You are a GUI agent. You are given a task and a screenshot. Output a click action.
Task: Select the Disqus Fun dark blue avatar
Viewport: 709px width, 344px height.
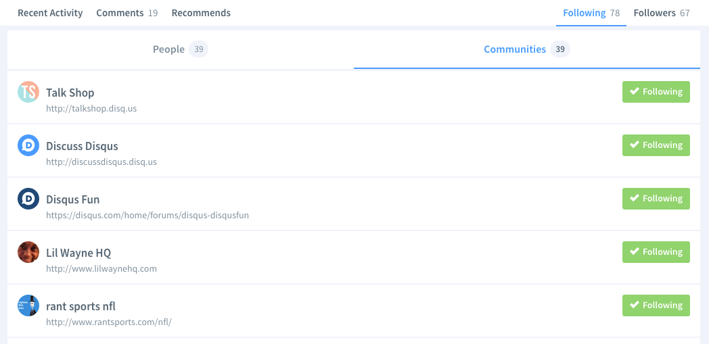point(28,199)
